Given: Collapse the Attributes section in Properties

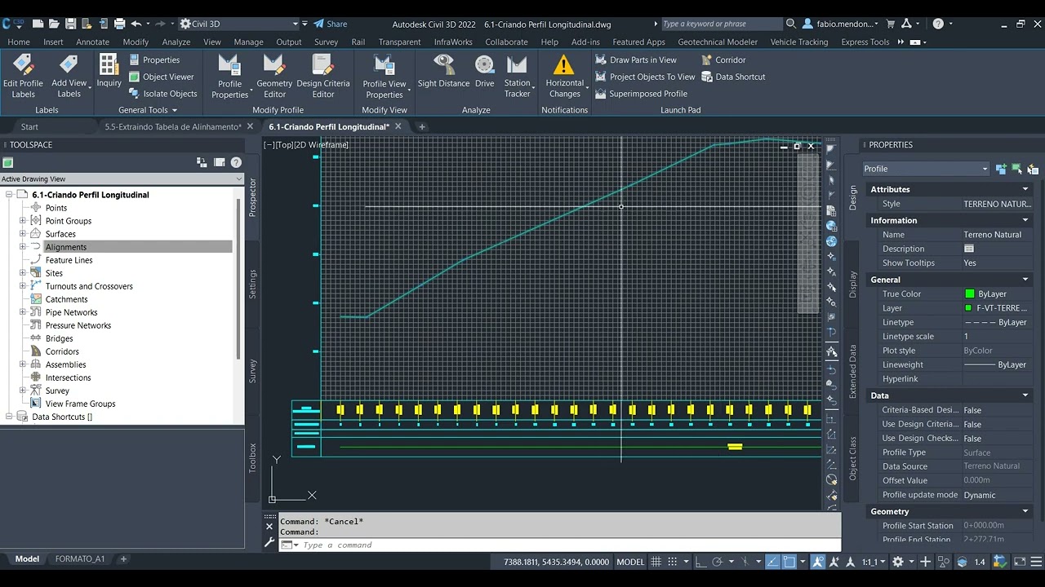Looking at the screenshot, I should coord(1025,189).
